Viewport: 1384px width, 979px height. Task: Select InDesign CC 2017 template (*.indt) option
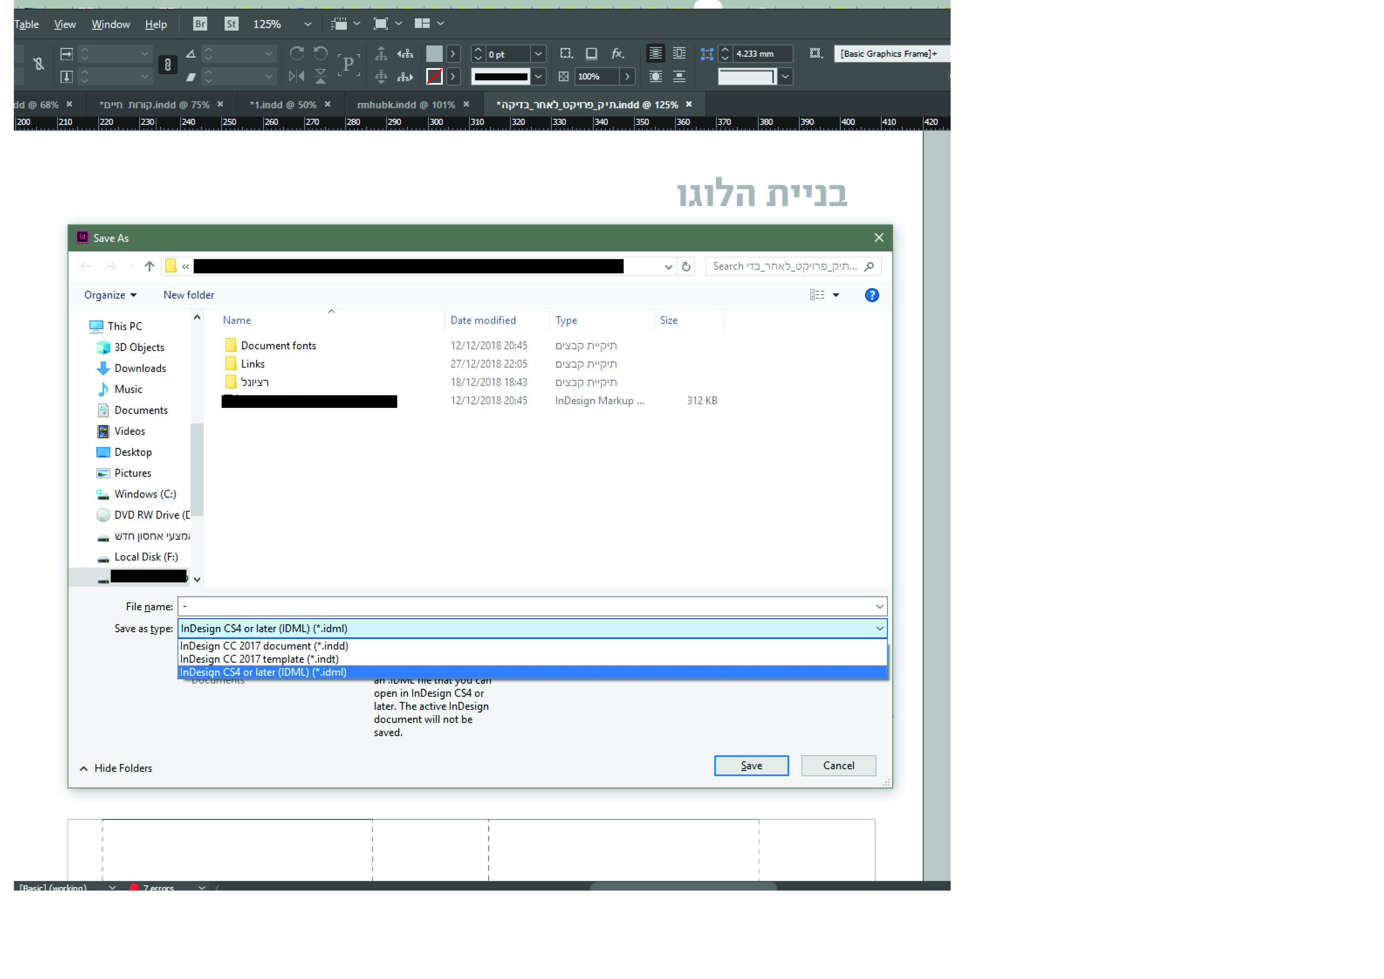coord(259,659)
